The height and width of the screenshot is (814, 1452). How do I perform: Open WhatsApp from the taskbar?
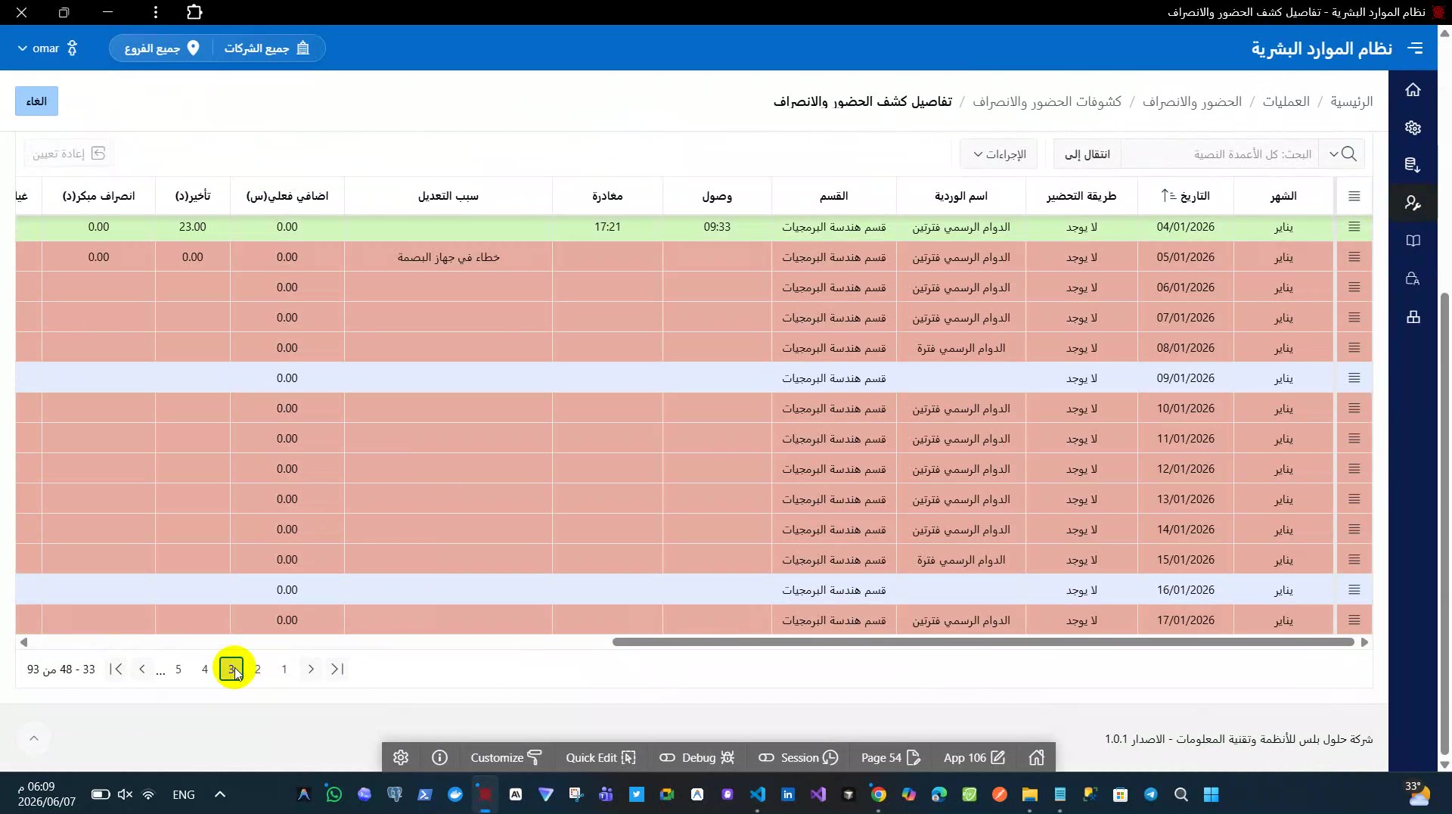[x=334, y=794]
